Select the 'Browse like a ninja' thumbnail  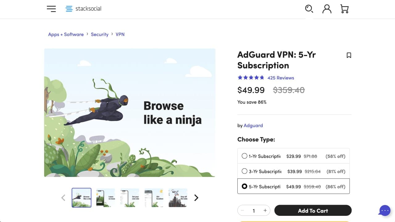pos(81,198)
